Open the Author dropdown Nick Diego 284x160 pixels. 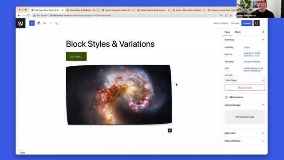pyautogui.click(x=245, y=80)
